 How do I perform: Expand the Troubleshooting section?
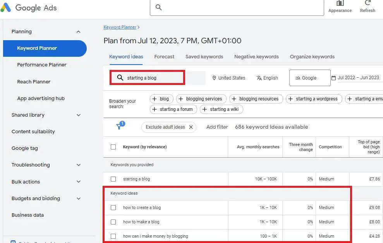(x=78, y=165)
